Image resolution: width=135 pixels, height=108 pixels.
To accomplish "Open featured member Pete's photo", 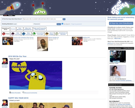I will click(118, 56).
